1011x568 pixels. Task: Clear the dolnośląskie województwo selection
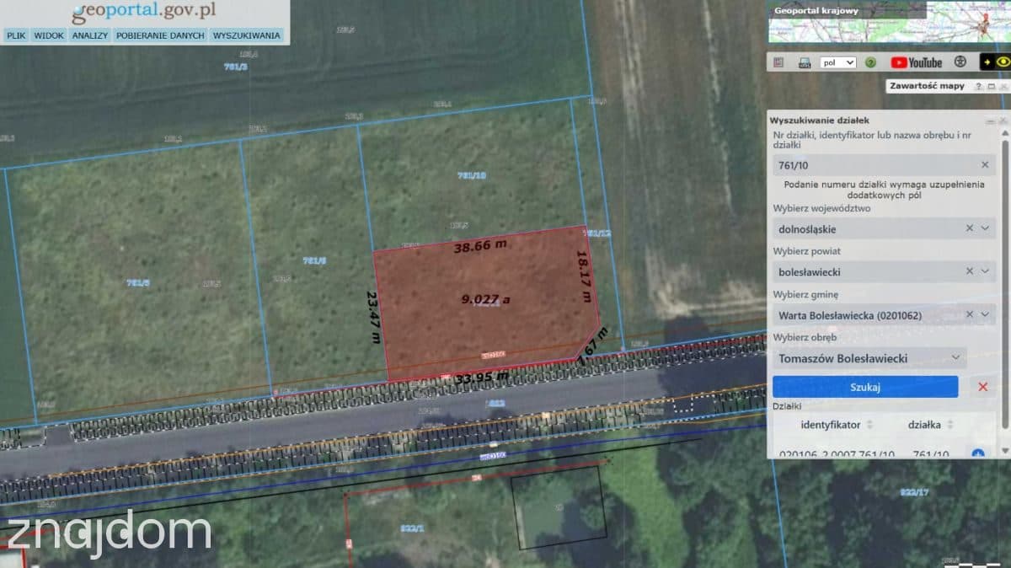point(969,228)
